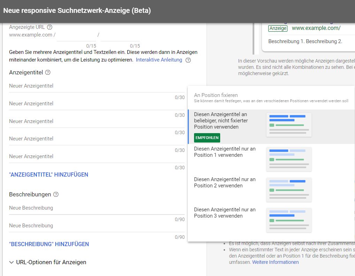Click ANZEIGENTITEL HINZUFÜGEN to add headline
Screen dimensions: 355x276
(x=49, y=175)
